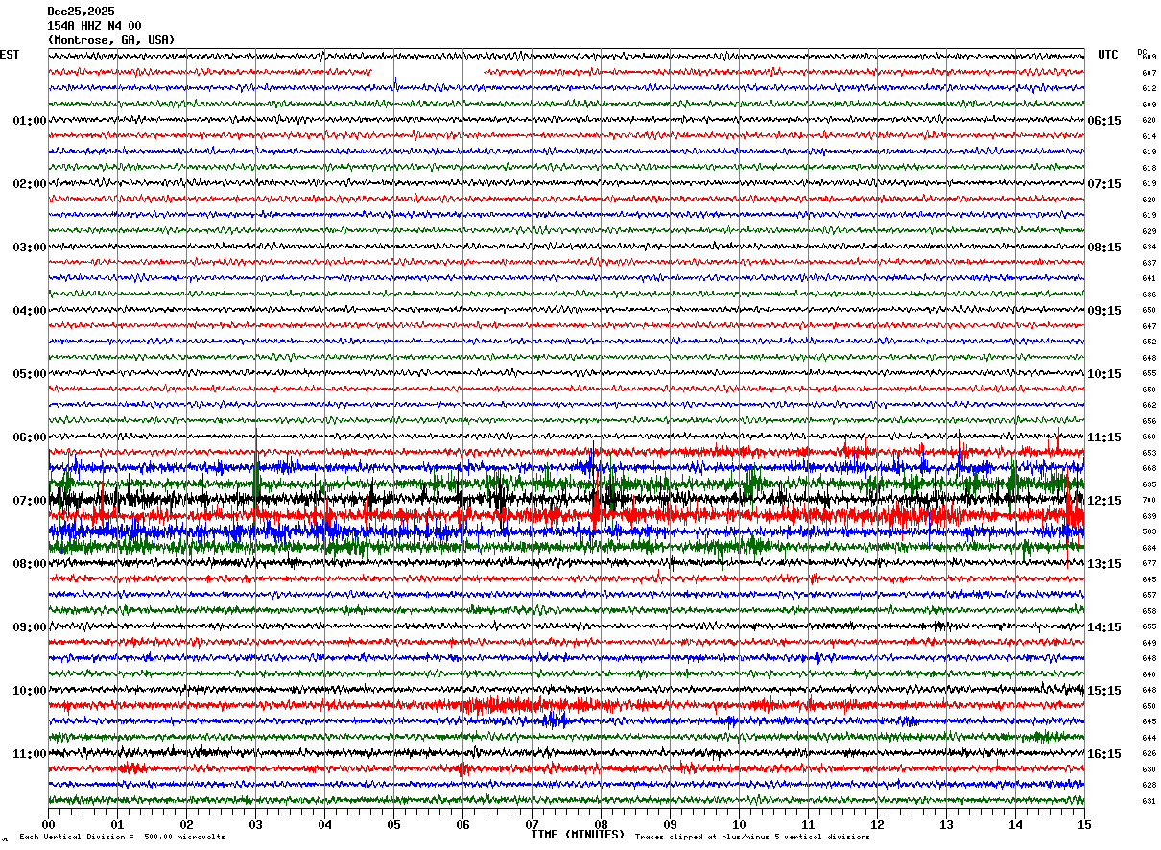Screen dimensions: 1161x850
Task: Click the 154A HHZ N4 00 station label
Action: pyautogui.click(x=94, y=26)
